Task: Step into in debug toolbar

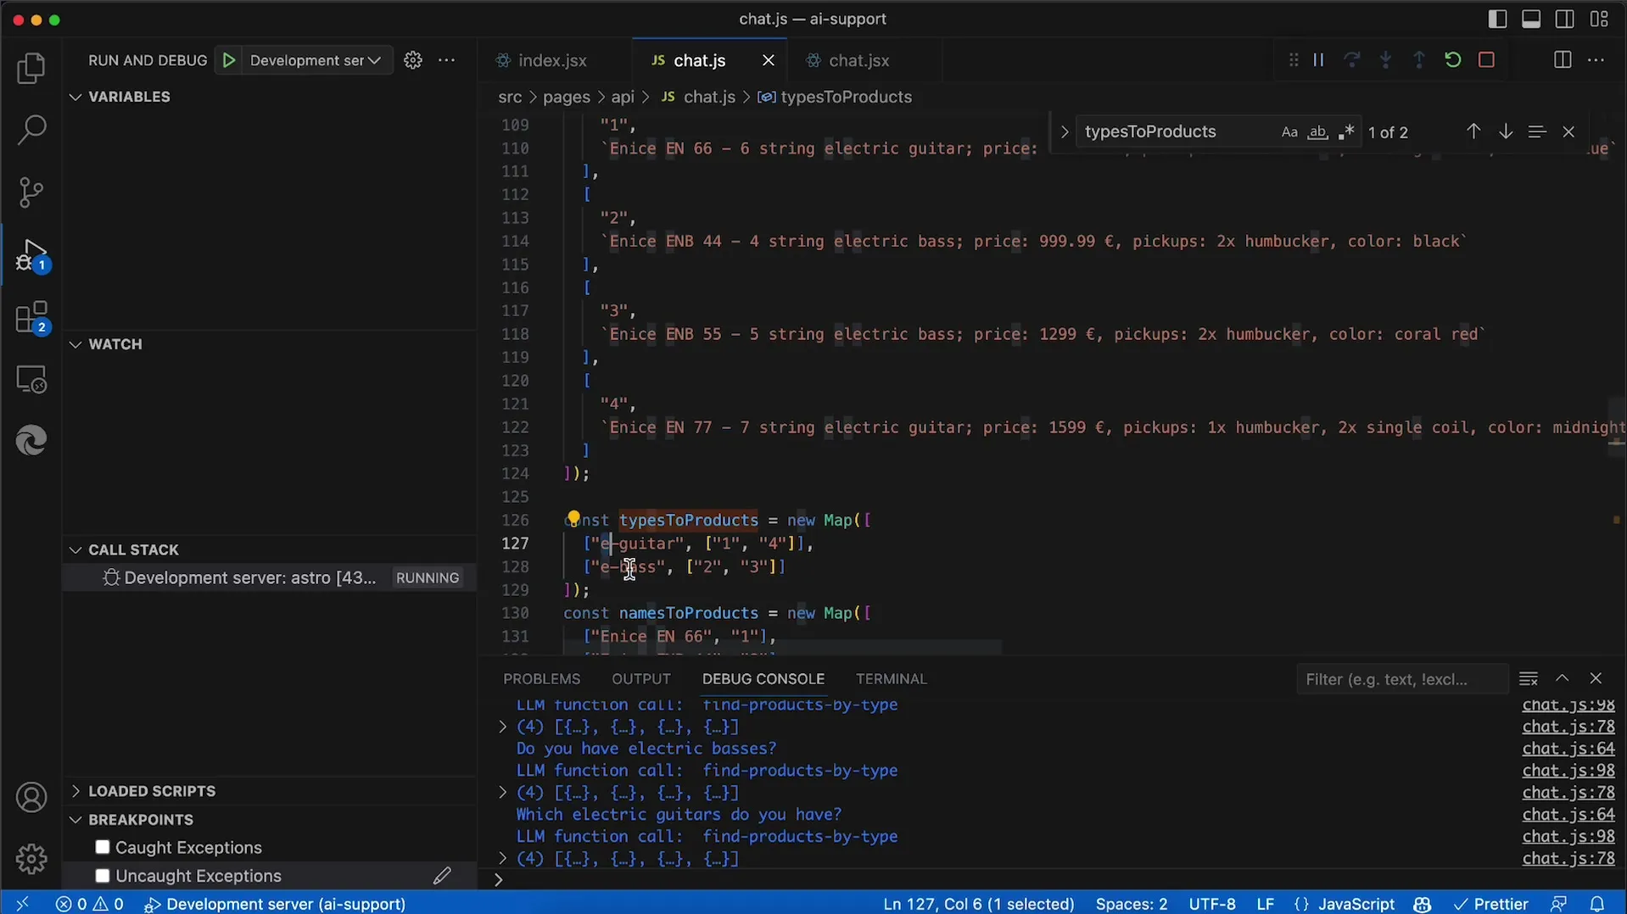Action: click(x=1385, y=60)
